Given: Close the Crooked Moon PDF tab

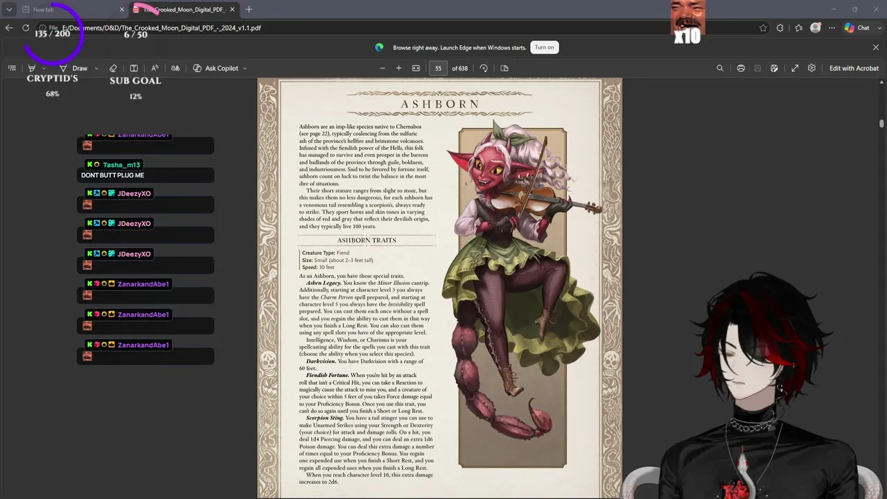Looking at the screenshot, I should coord(232,10).
